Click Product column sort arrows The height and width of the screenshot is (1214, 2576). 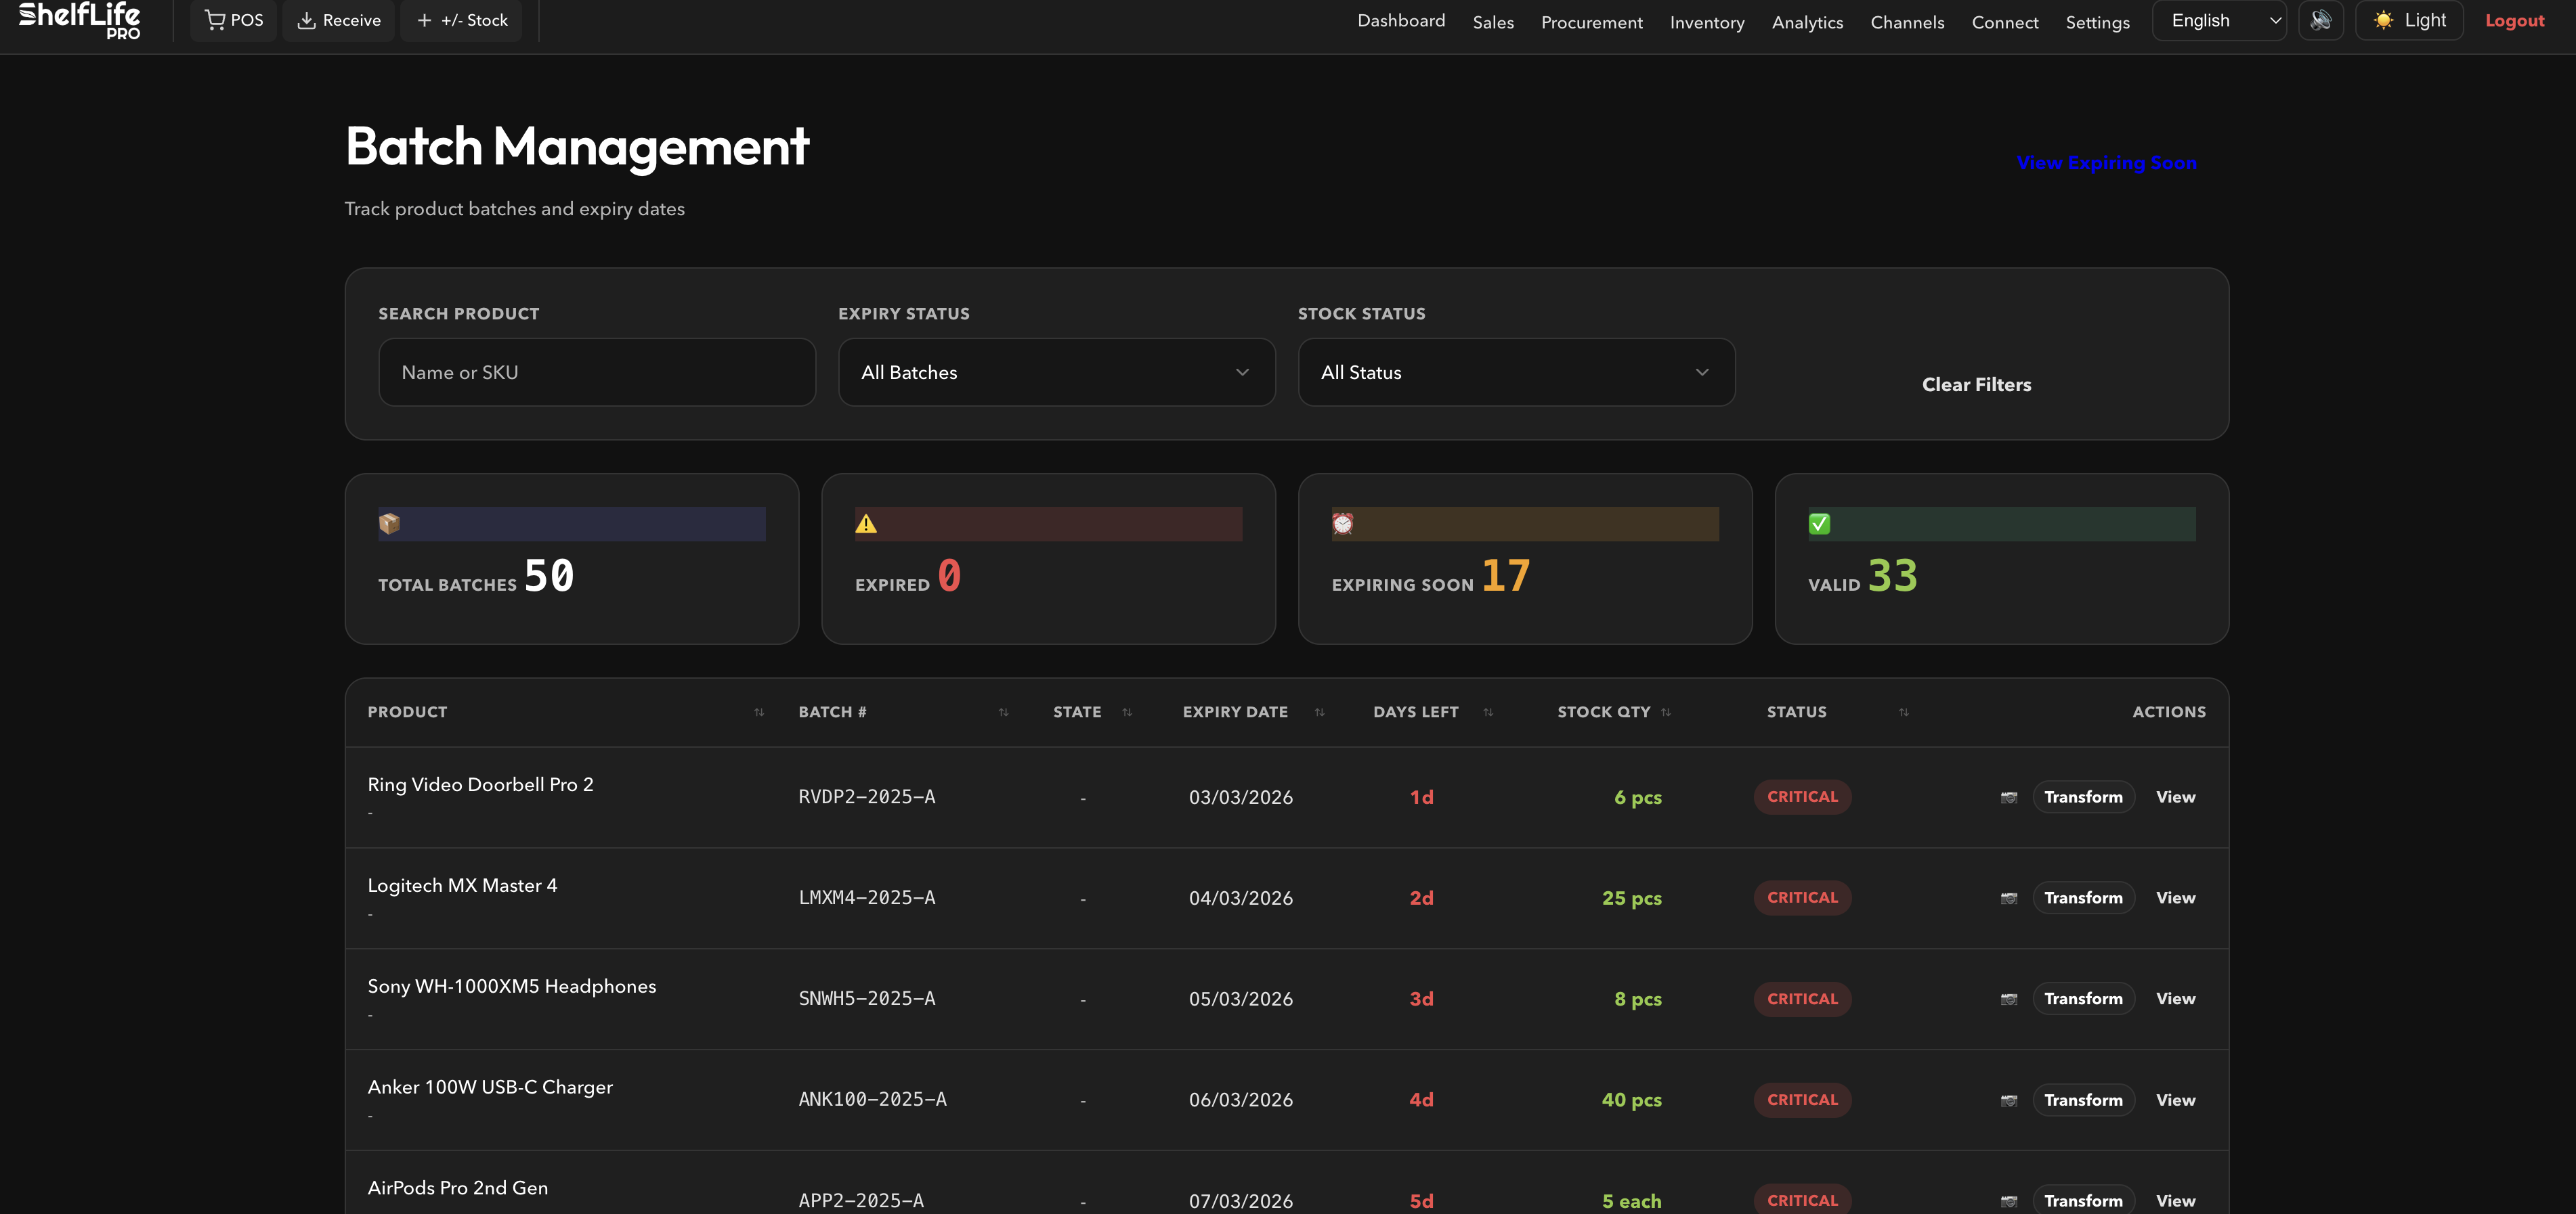point(759,713)
